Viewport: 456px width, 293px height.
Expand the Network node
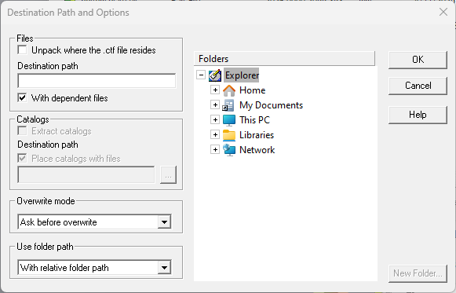point(215,149)
